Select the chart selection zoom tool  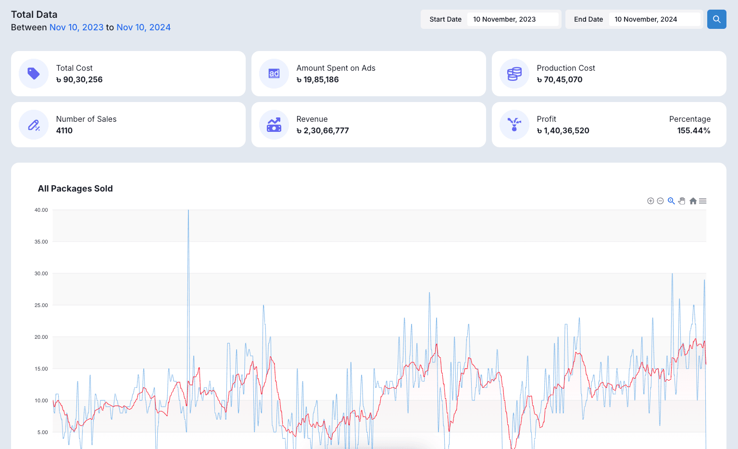(x=671, y=201)
